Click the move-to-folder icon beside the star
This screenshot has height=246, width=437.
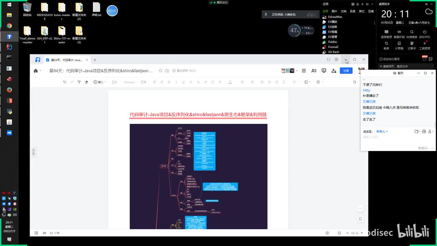point(167,71)
